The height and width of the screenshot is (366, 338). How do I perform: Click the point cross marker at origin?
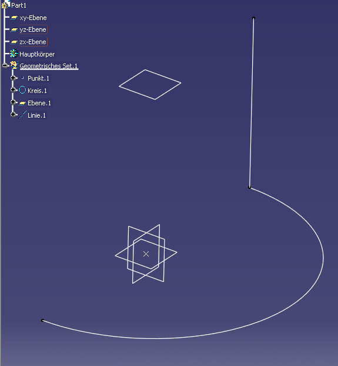146,254
